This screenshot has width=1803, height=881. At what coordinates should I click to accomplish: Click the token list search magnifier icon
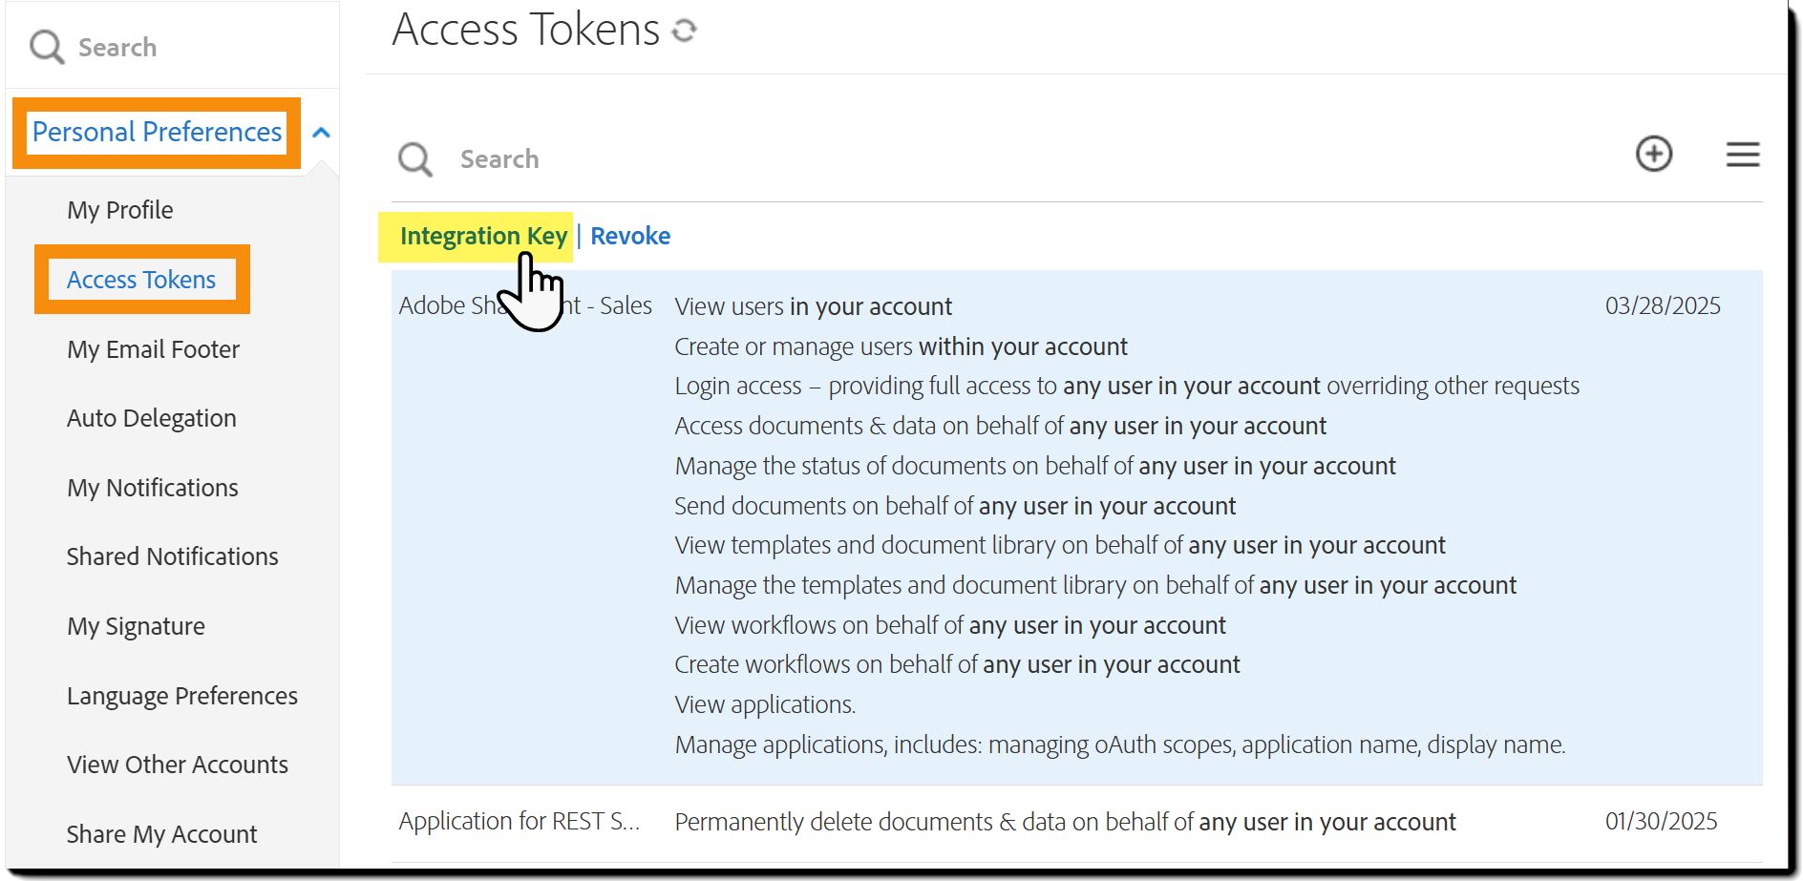pyautogui.click(x=415, y=159)
